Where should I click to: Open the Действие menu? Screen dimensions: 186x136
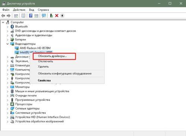[x=19, y=10]
